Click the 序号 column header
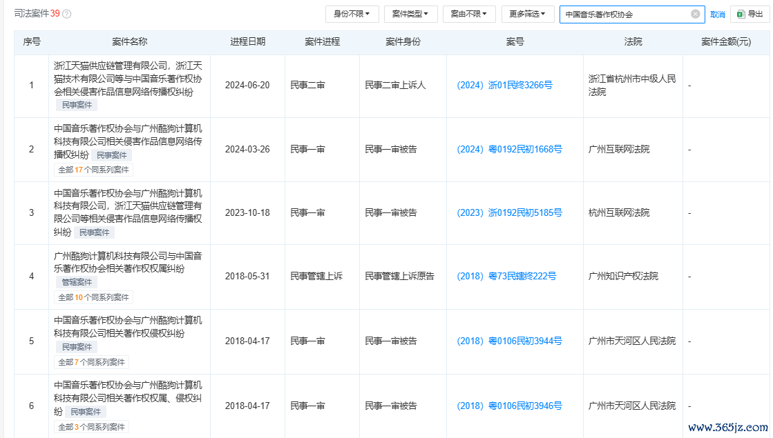Image resolution: width=773 pixels, height=438 pixels. pos(32,42)
